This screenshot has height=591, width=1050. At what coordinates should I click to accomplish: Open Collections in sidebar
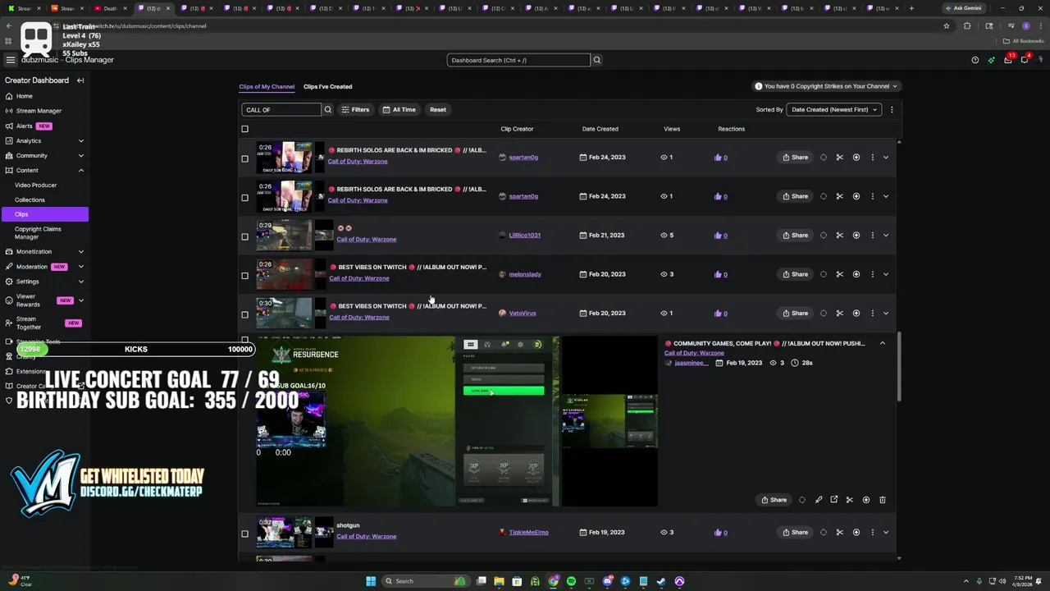tap(30, 199)
